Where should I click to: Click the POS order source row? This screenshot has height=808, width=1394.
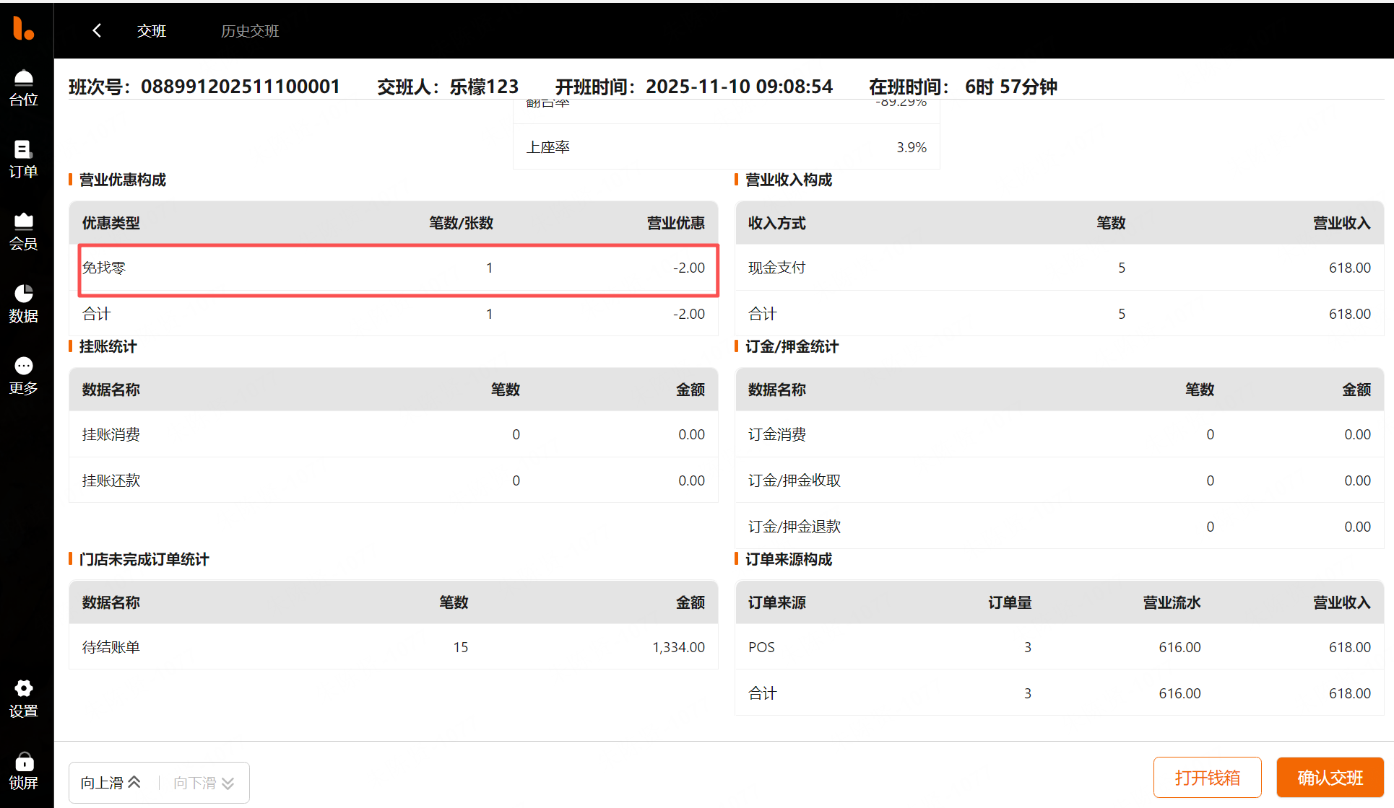point(1058,647)
